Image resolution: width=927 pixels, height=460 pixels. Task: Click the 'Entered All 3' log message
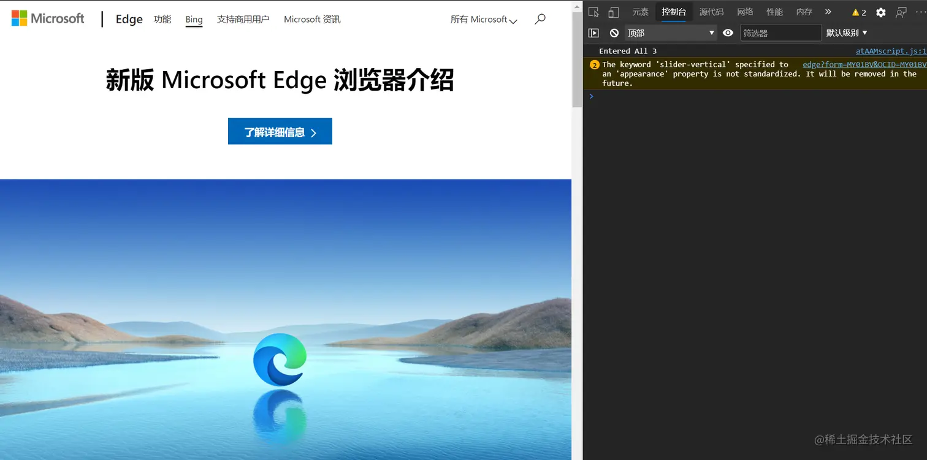pos(628,51)
